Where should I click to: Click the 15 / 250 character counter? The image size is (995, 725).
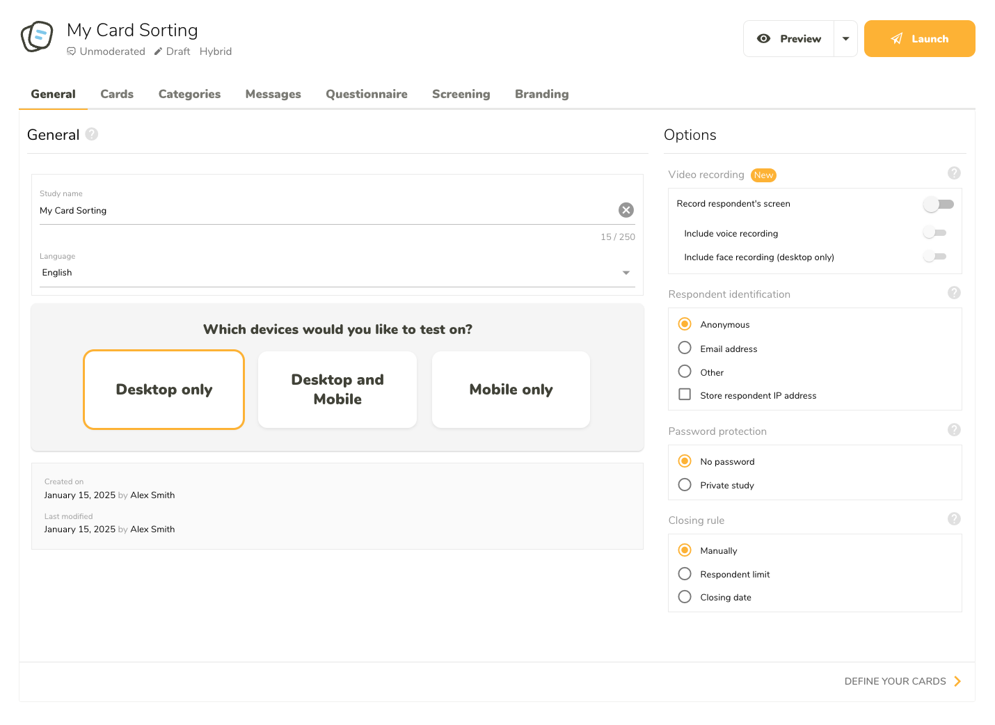618,237
